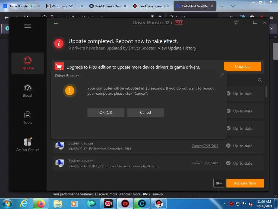Screen dimensions: 278x209
Task: Click the browser back arrow
Action: (x=7, y=17)
